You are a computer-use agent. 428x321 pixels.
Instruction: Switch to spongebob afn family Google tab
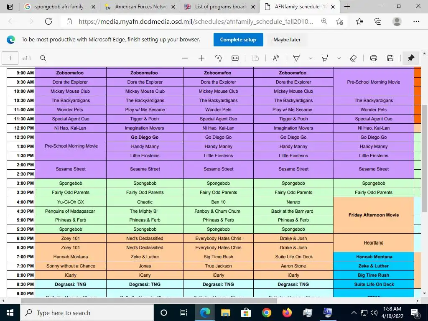[59, 7]
